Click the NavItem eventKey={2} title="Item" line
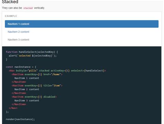This screenshot has height=124, width=164. click(37, 85)
